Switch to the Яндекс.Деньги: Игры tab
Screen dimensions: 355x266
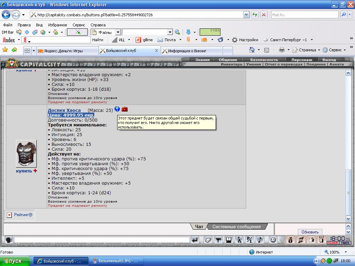tap(68, 51)
